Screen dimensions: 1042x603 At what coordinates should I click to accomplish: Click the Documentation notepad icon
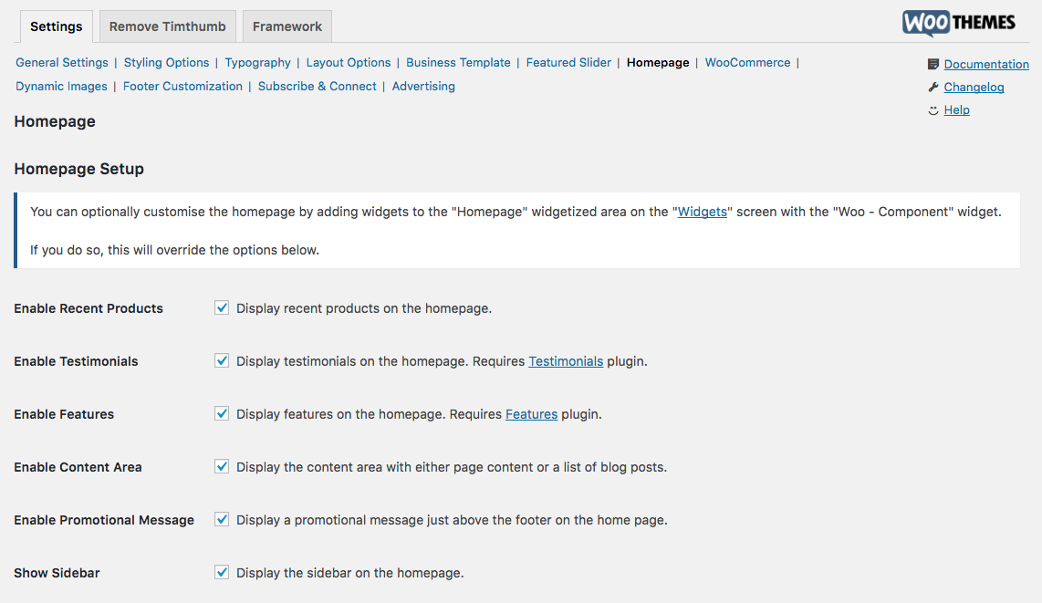(933, 65)
